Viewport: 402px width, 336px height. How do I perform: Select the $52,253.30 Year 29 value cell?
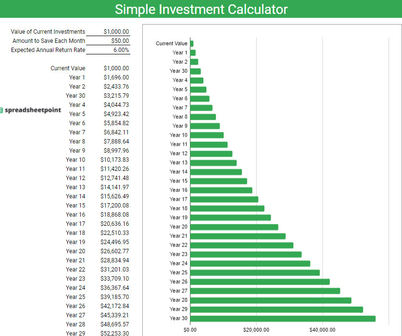(x=114, y=333)
